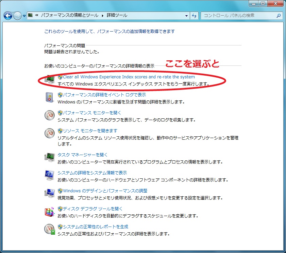
Task: Click shield icon before ディスク デフラグ ツール
Action: [x=60, y=209]
